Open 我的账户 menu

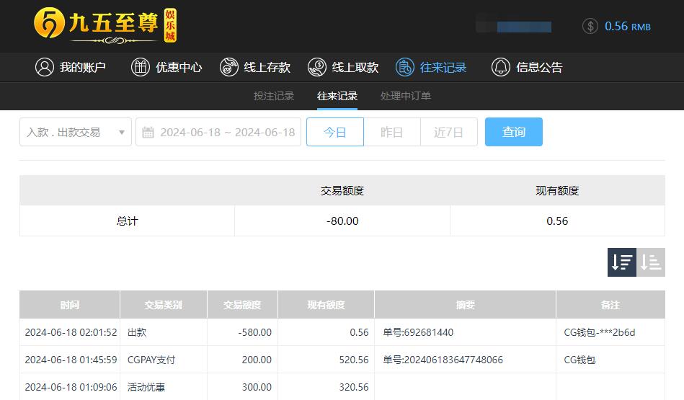pos(71,67)
